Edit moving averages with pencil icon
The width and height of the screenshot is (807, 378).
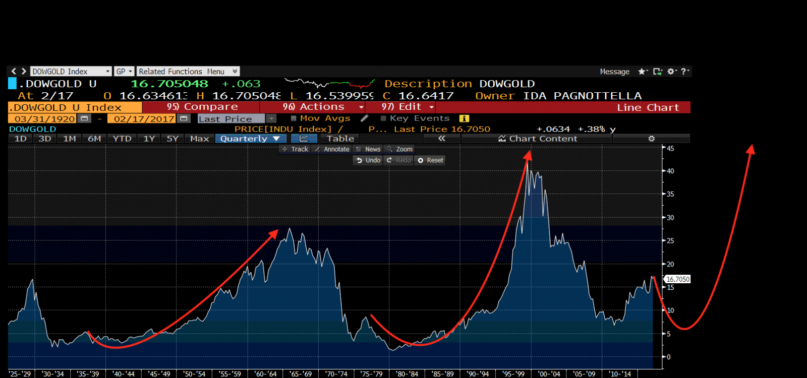(x=365, y=118)
